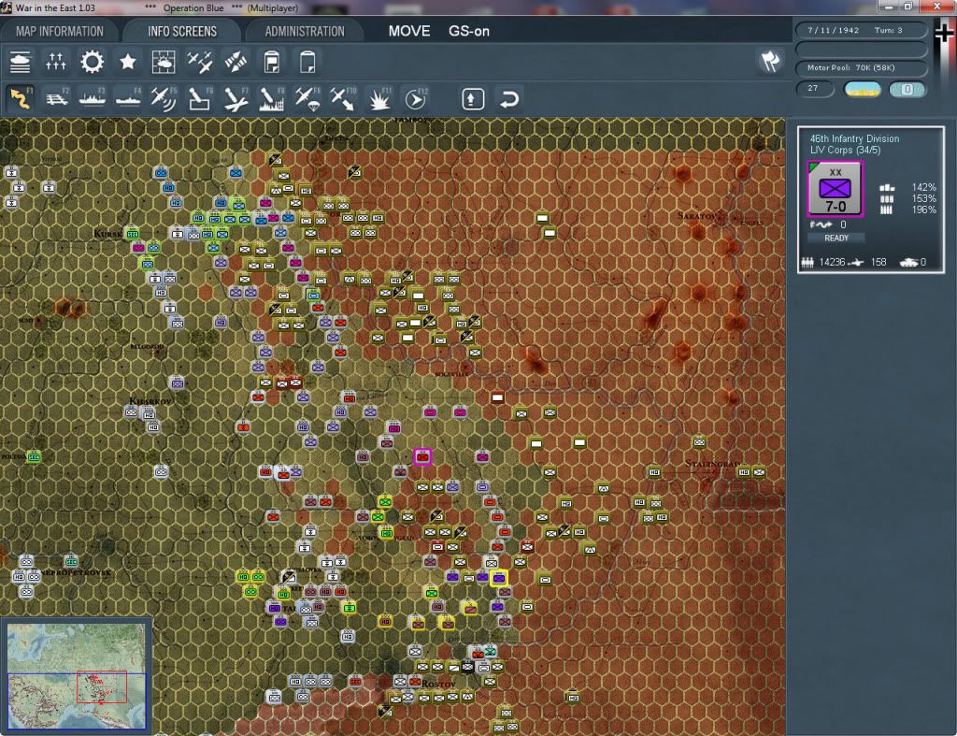
Task: Click the Rostov city label on map
Action: pos(438,684)
